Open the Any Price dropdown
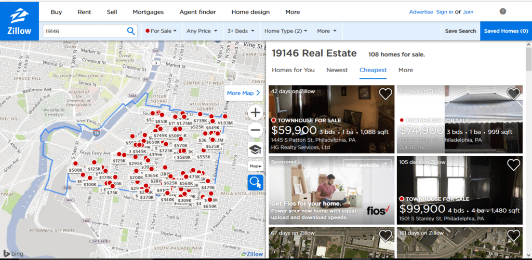Image resolution: width=532 pixels, height=260 pixels. (202, 31)
